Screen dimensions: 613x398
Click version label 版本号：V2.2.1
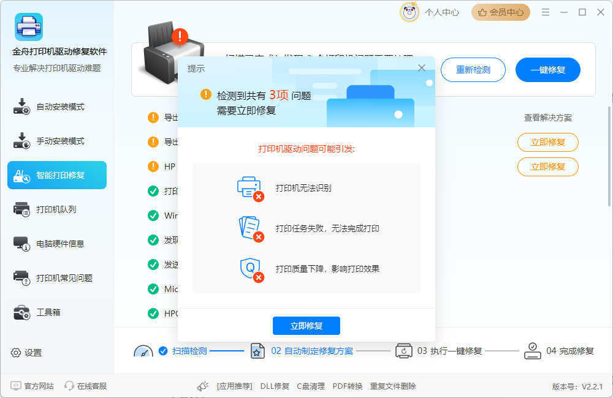(577, 387)
